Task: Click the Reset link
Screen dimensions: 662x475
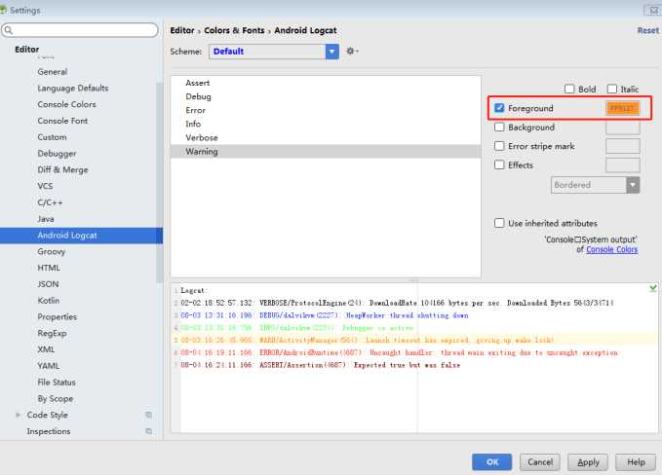Action: pyautogui.click(x=647, y=30)
